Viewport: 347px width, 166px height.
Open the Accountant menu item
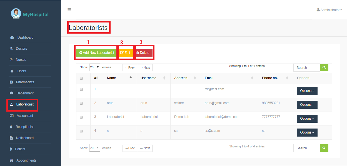25,116
